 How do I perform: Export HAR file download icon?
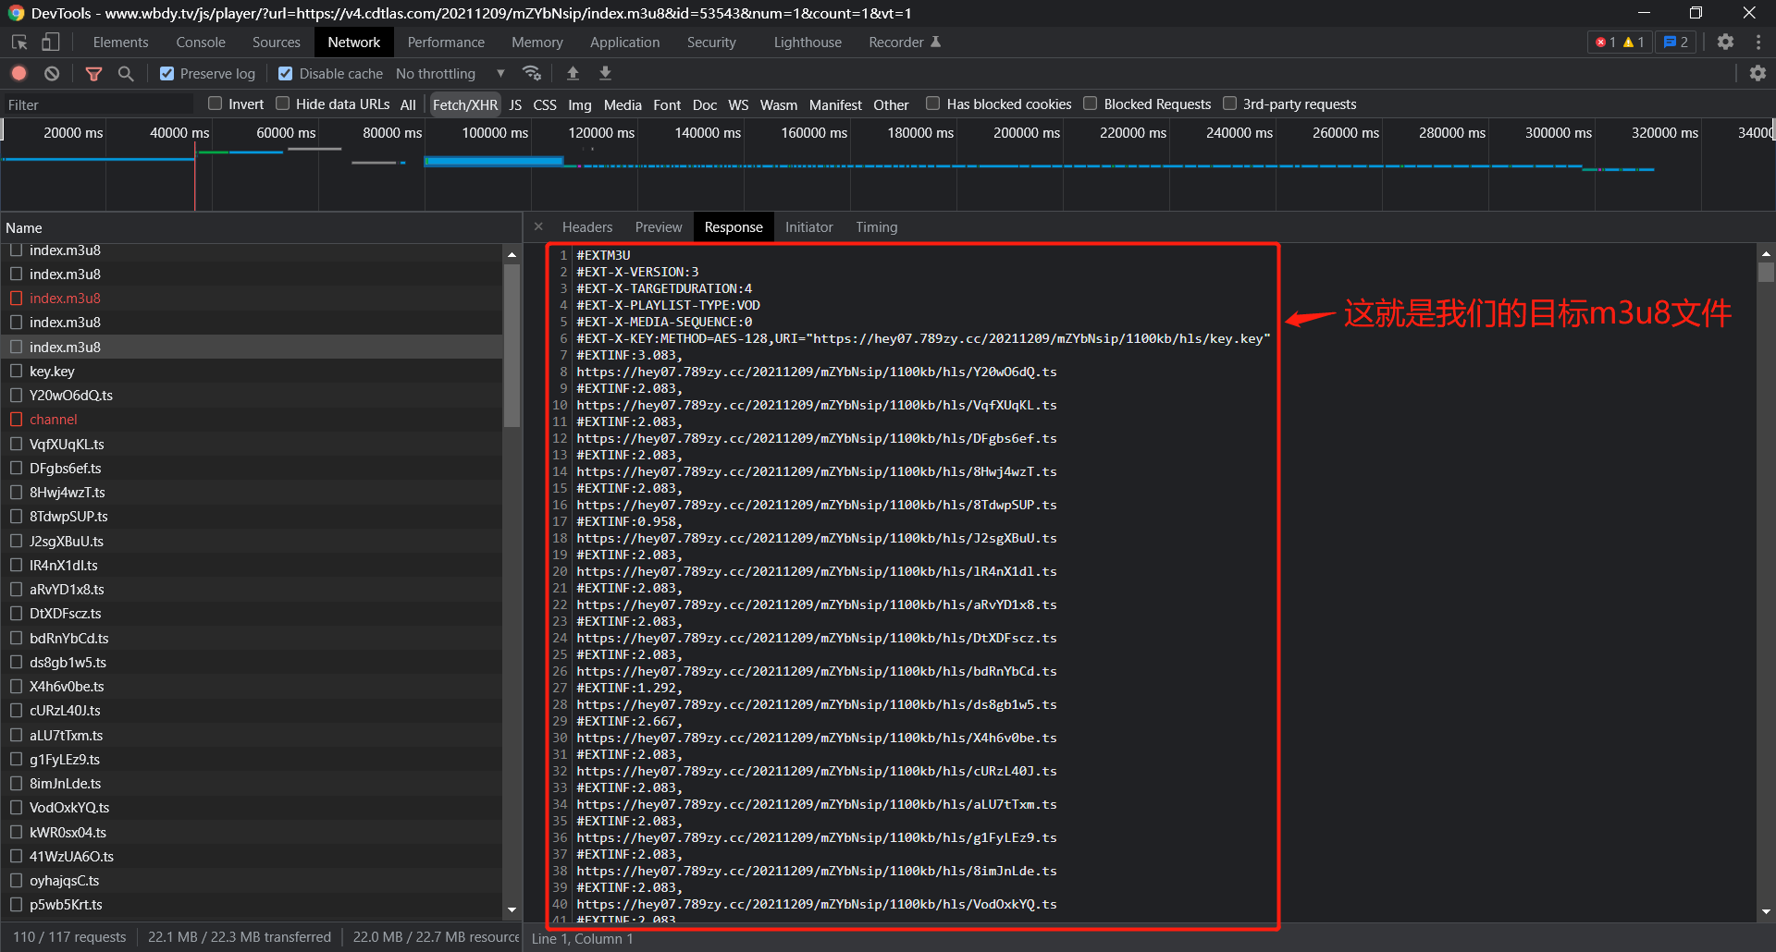tap(605, 73)
